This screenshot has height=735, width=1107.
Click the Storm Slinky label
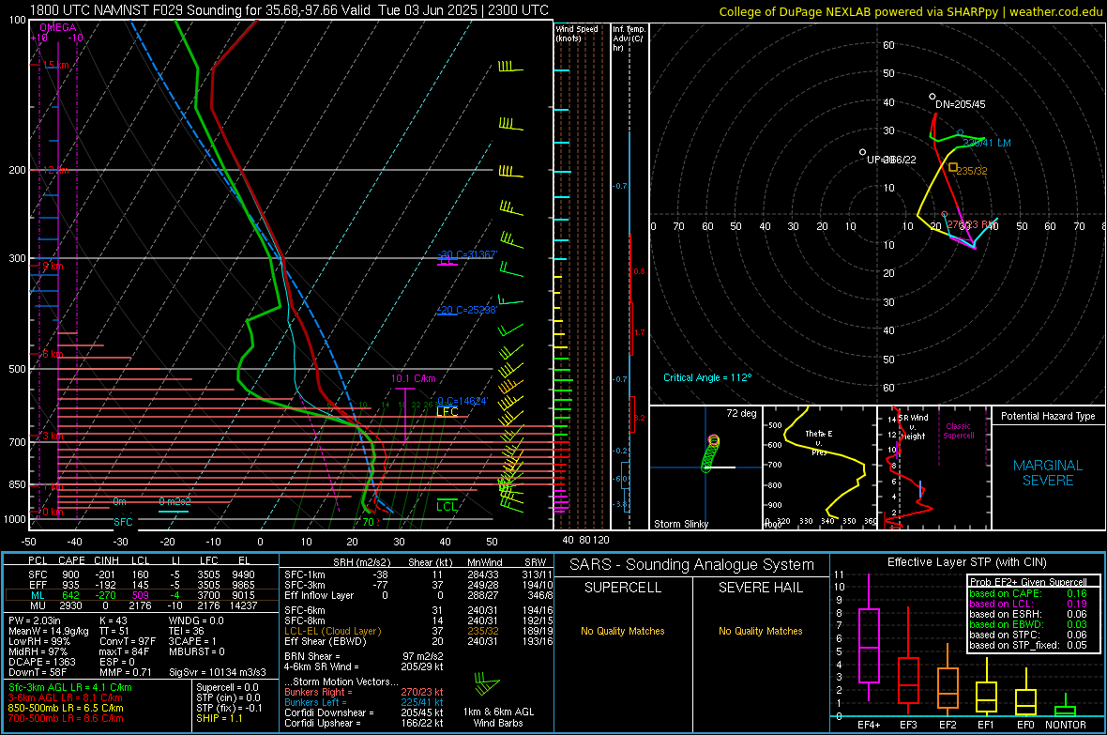[680, 524]
